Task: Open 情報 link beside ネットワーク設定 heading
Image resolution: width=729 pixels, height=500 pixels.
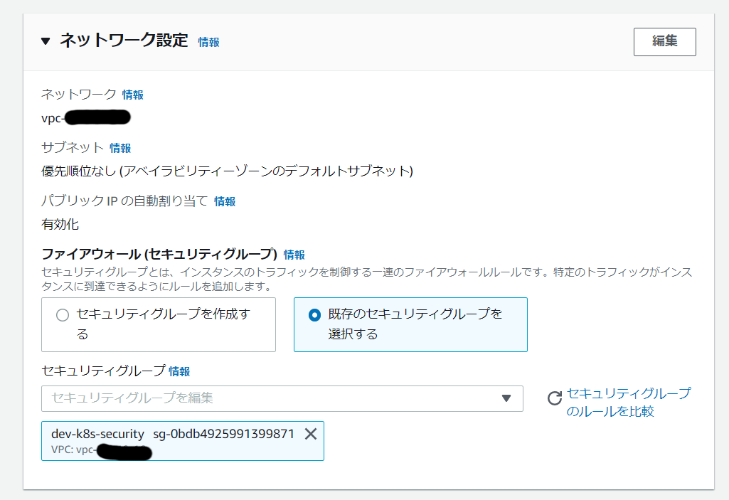Action: pos(208,42)
